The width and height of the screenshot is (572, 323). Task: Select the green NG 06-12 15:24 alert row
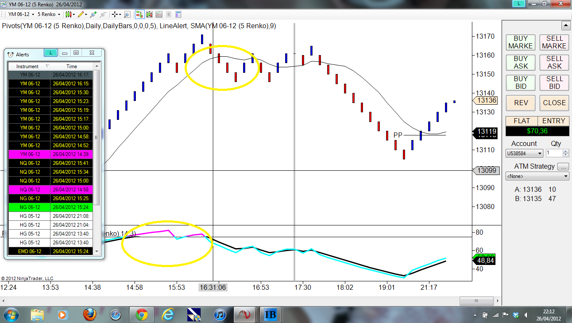coord(50,207)
